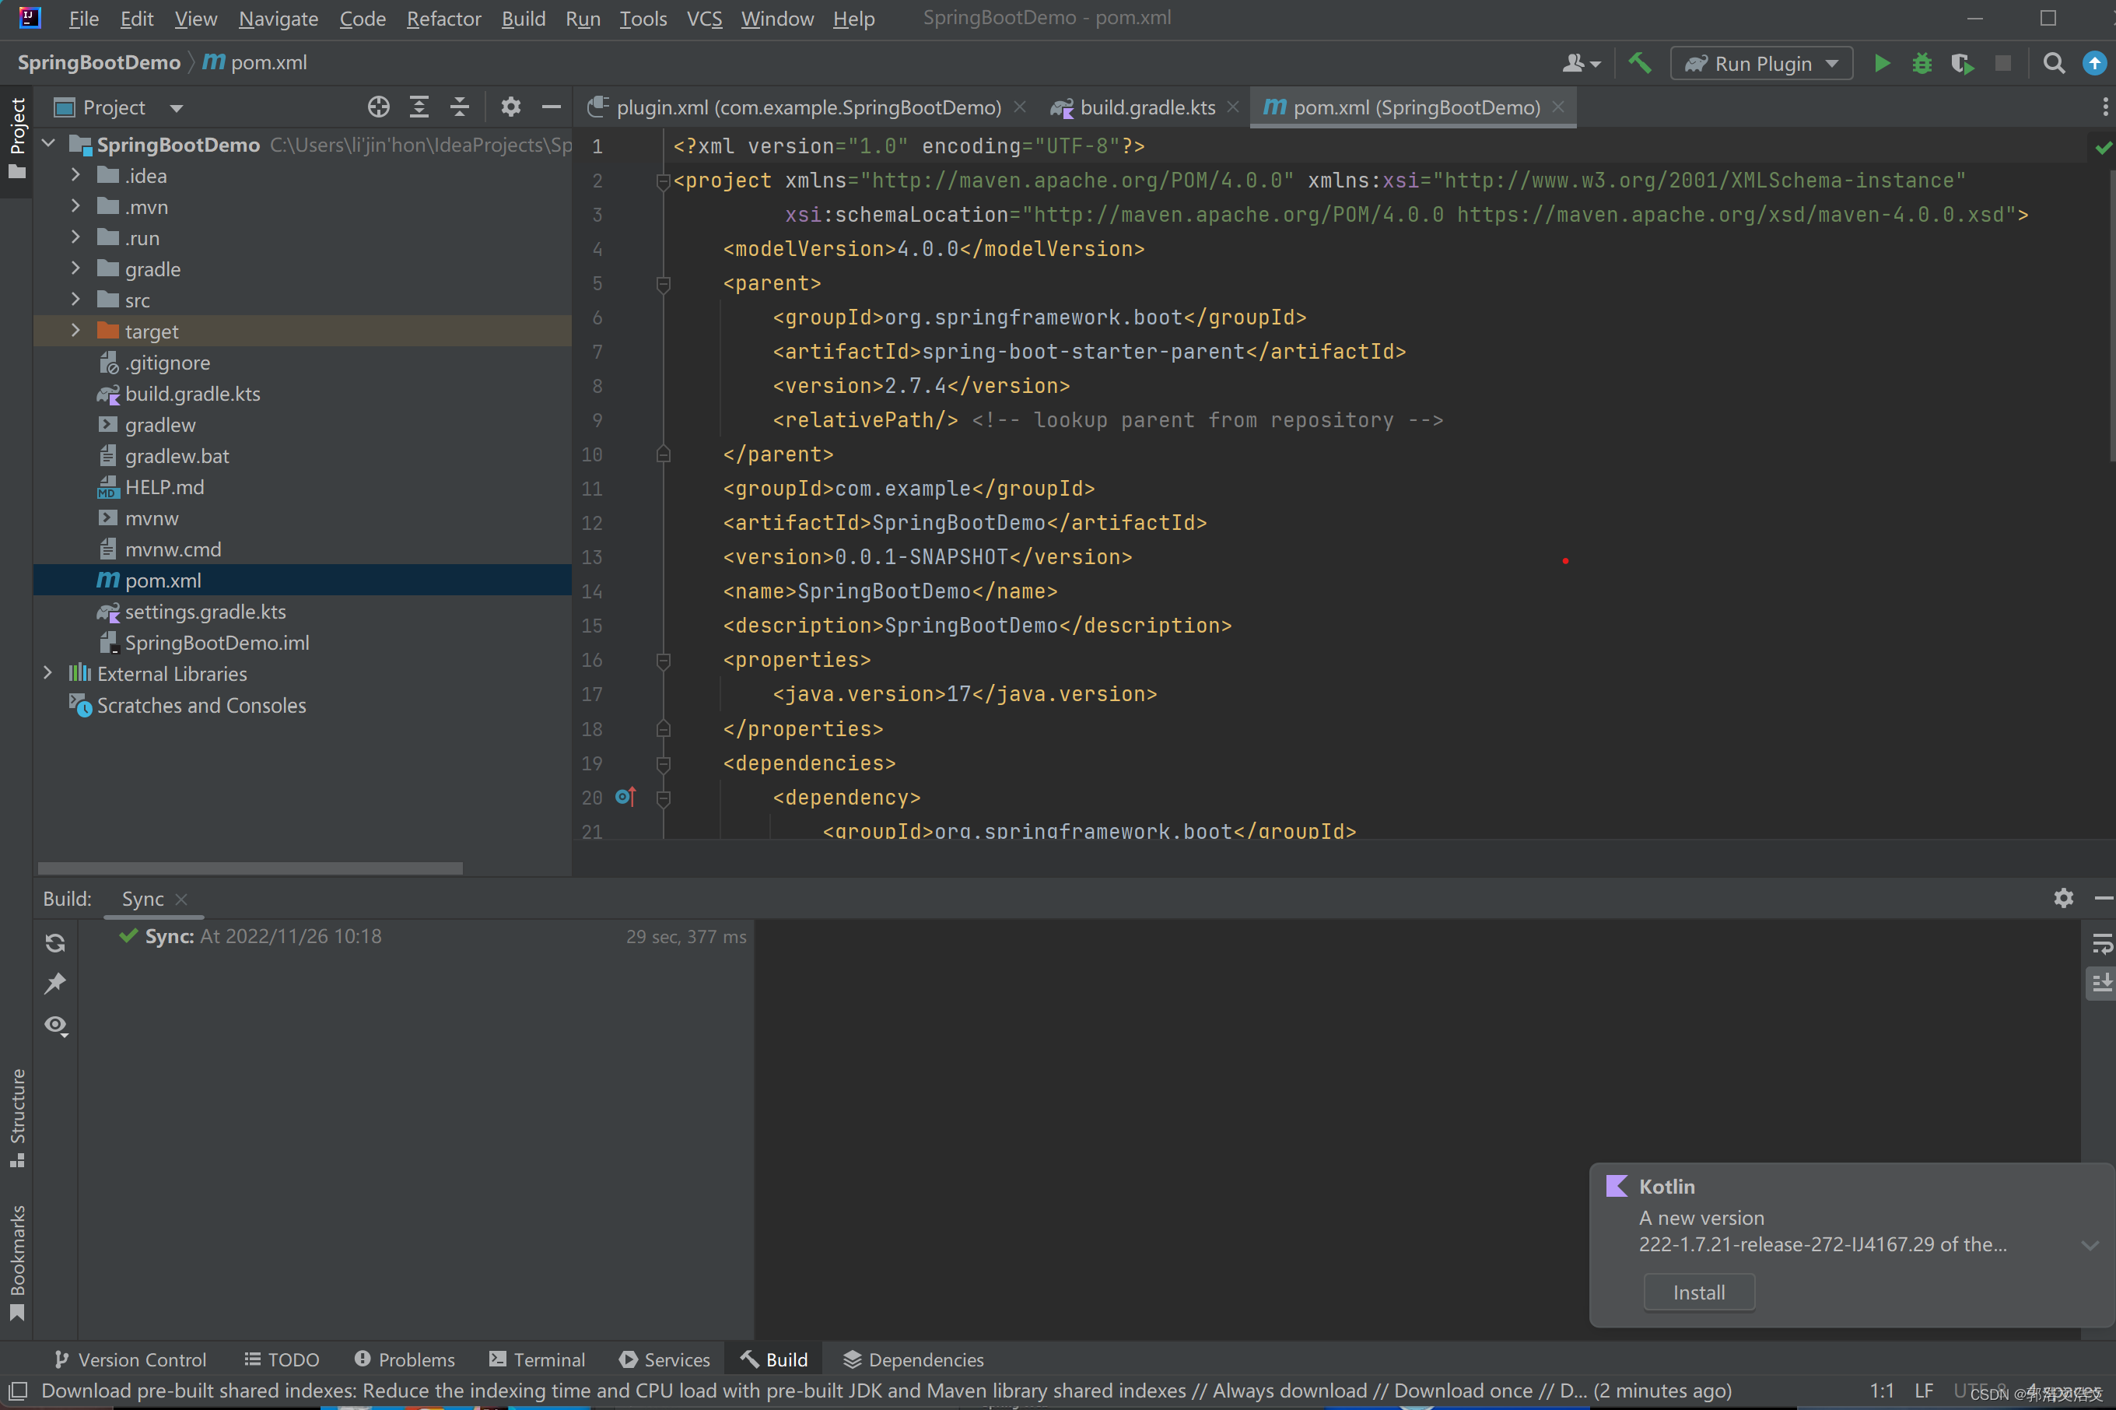Viewport: 2116px width, 1410px height.
Task: Click the green Run button
Action: tap(1881, 63)
